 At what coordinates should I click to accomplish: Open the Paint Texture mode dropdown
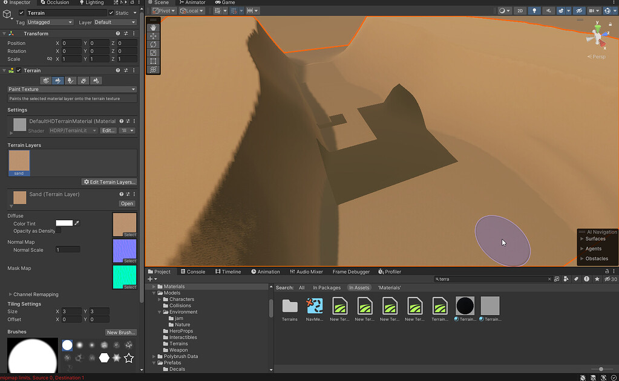pos(71,89)
